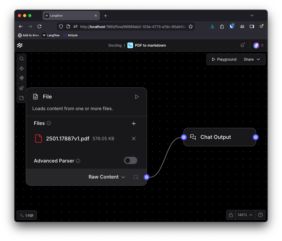Viewport: 282px width, 241px height.
Task: Enable the Advanced Parser switch
Action: [130, 160]
